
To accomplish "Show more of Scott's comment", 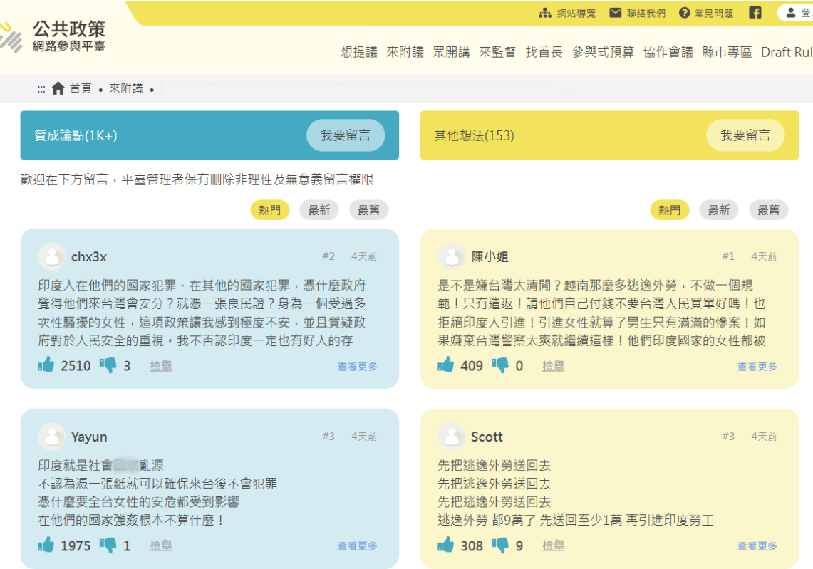I will coord(757,546).
